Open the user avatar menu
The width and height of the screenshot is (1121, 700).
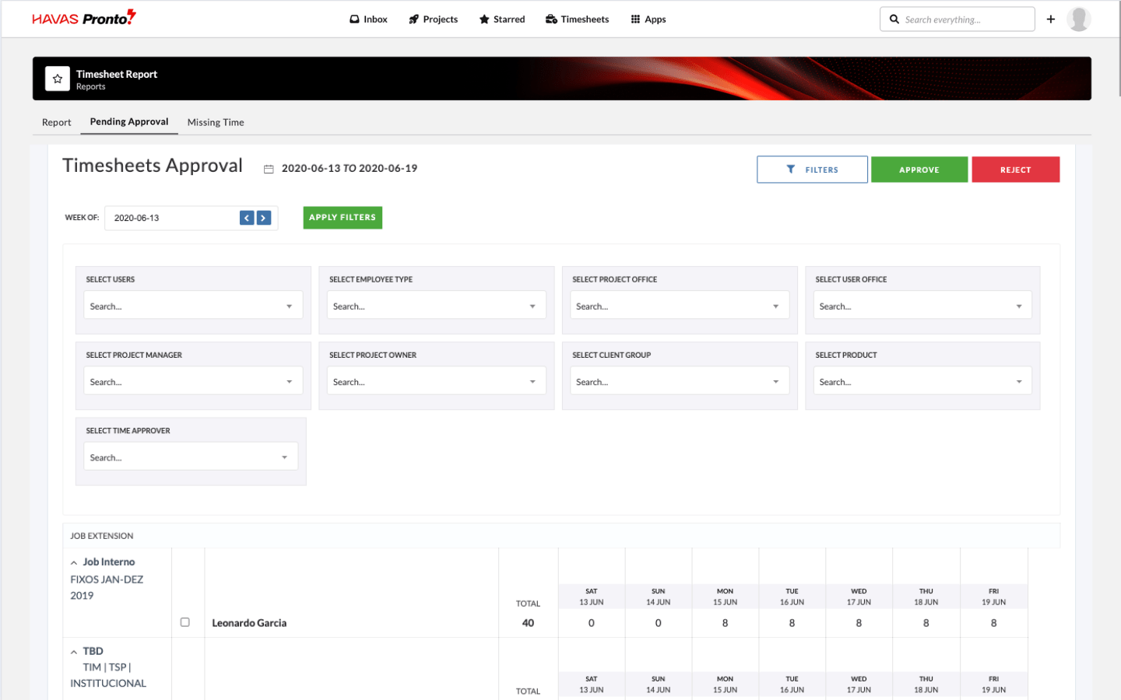[1078, 19]
